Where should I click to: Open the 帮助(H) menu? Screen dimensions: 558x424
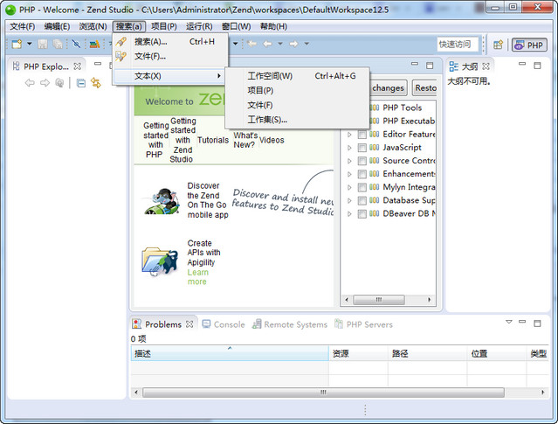[273, 26]
